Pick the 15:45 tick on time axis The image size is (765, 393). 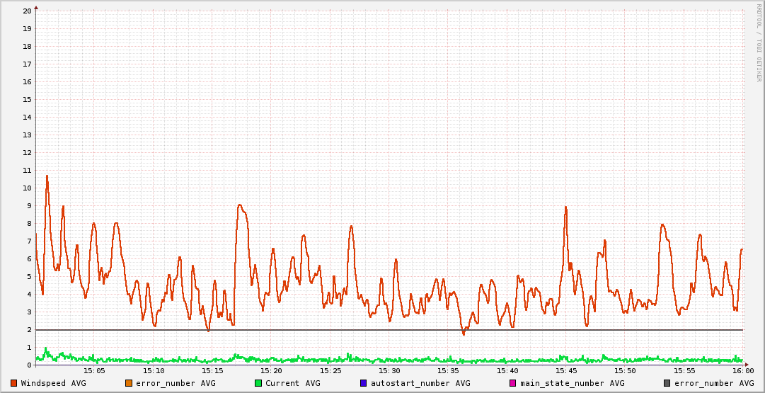(566, 371)
